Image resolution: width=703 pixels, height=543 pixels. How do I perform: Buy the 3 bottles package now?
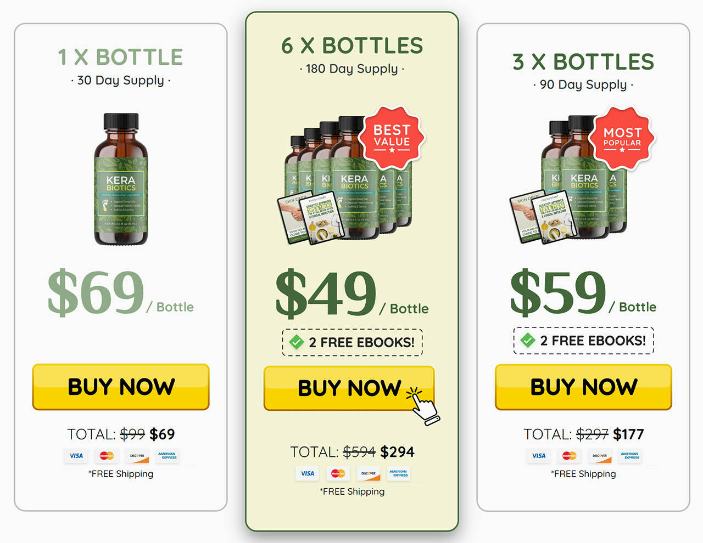click(x=583, y=387)
